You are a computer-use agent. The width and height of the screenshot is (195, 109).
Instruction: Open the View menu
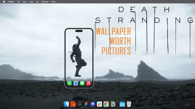[x=31, y=2]
